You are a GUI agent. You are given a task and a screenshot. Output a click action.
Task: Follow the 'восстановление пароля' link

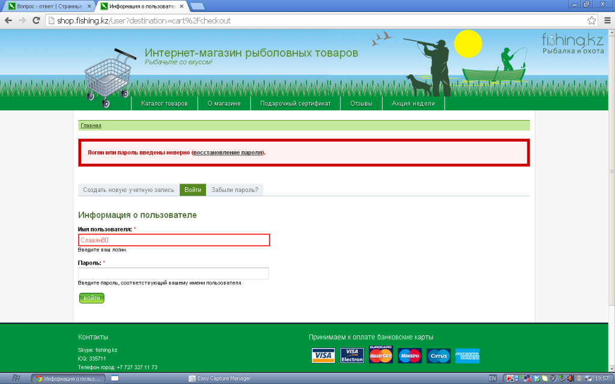228,152
